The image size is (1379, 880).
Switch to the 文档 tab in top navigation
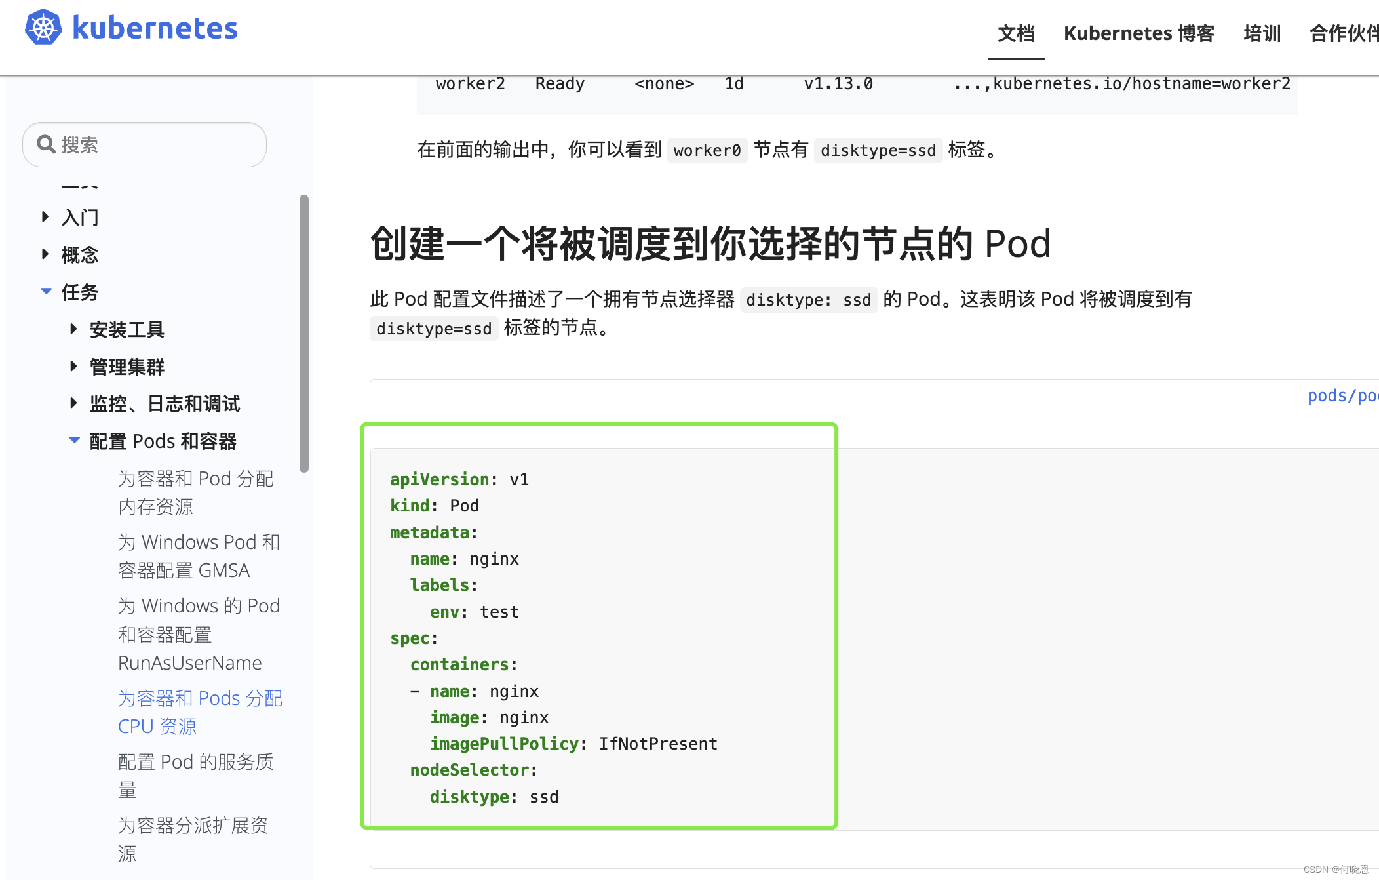pyautogui.click(x=1016, y=33)
